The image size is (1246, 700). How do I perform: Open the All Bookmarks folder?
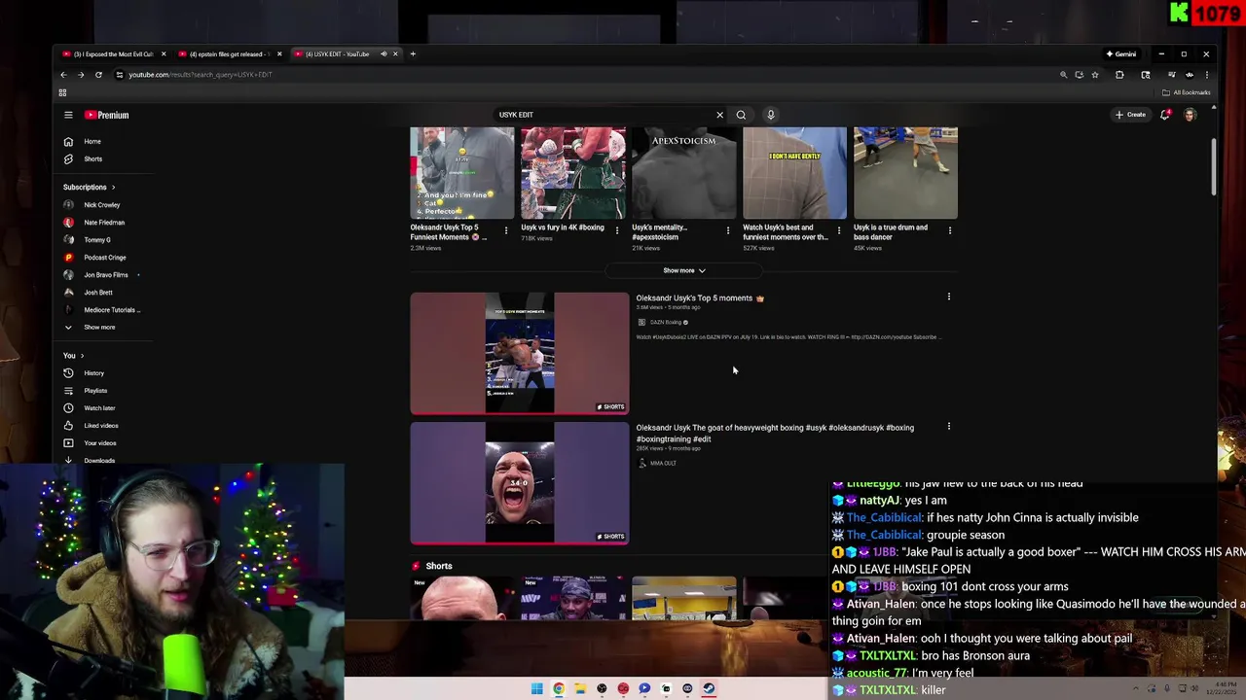point(1187,92)
